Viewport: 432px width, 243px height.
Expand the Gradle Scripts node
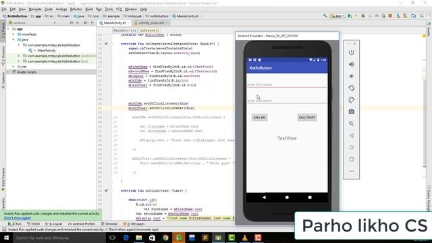[8, 72]
